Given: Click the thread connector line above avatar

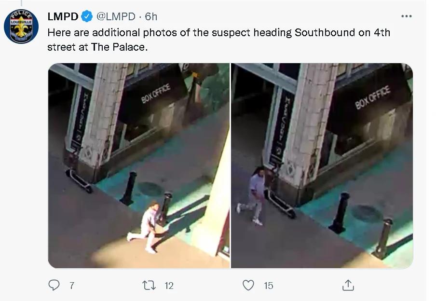Looking at the screenshot, I should [x=21, y=3].
